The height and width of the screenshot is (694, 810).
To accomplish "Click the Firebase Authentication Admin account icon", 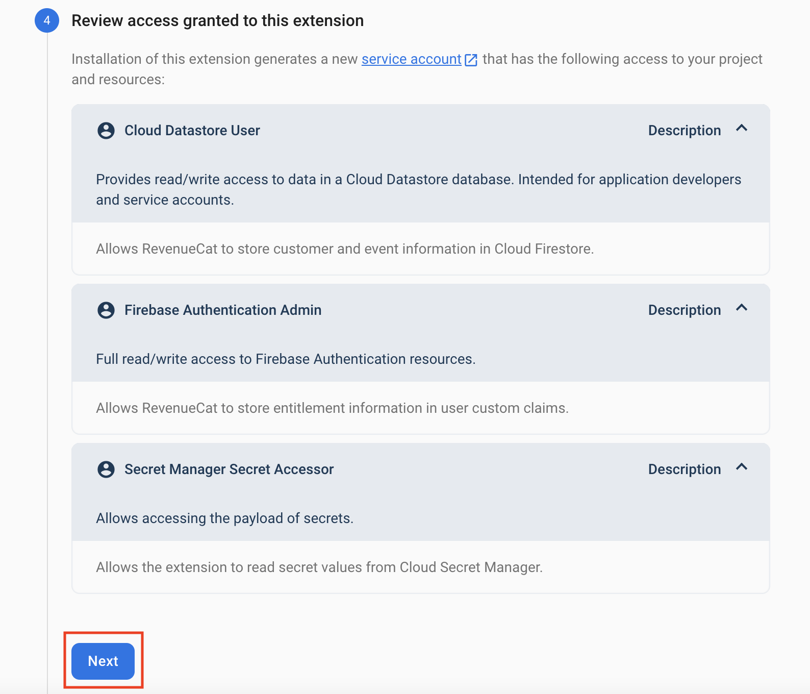I will 106,310.
